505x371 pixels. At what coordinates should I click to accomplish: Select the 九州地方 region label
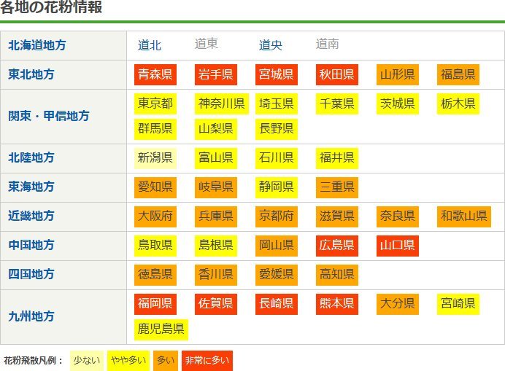click(x=31, y=316)
